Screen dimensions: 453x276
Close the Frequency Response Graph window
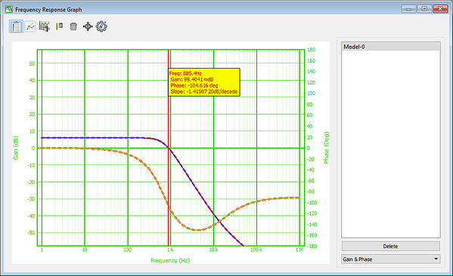(440, 9)
